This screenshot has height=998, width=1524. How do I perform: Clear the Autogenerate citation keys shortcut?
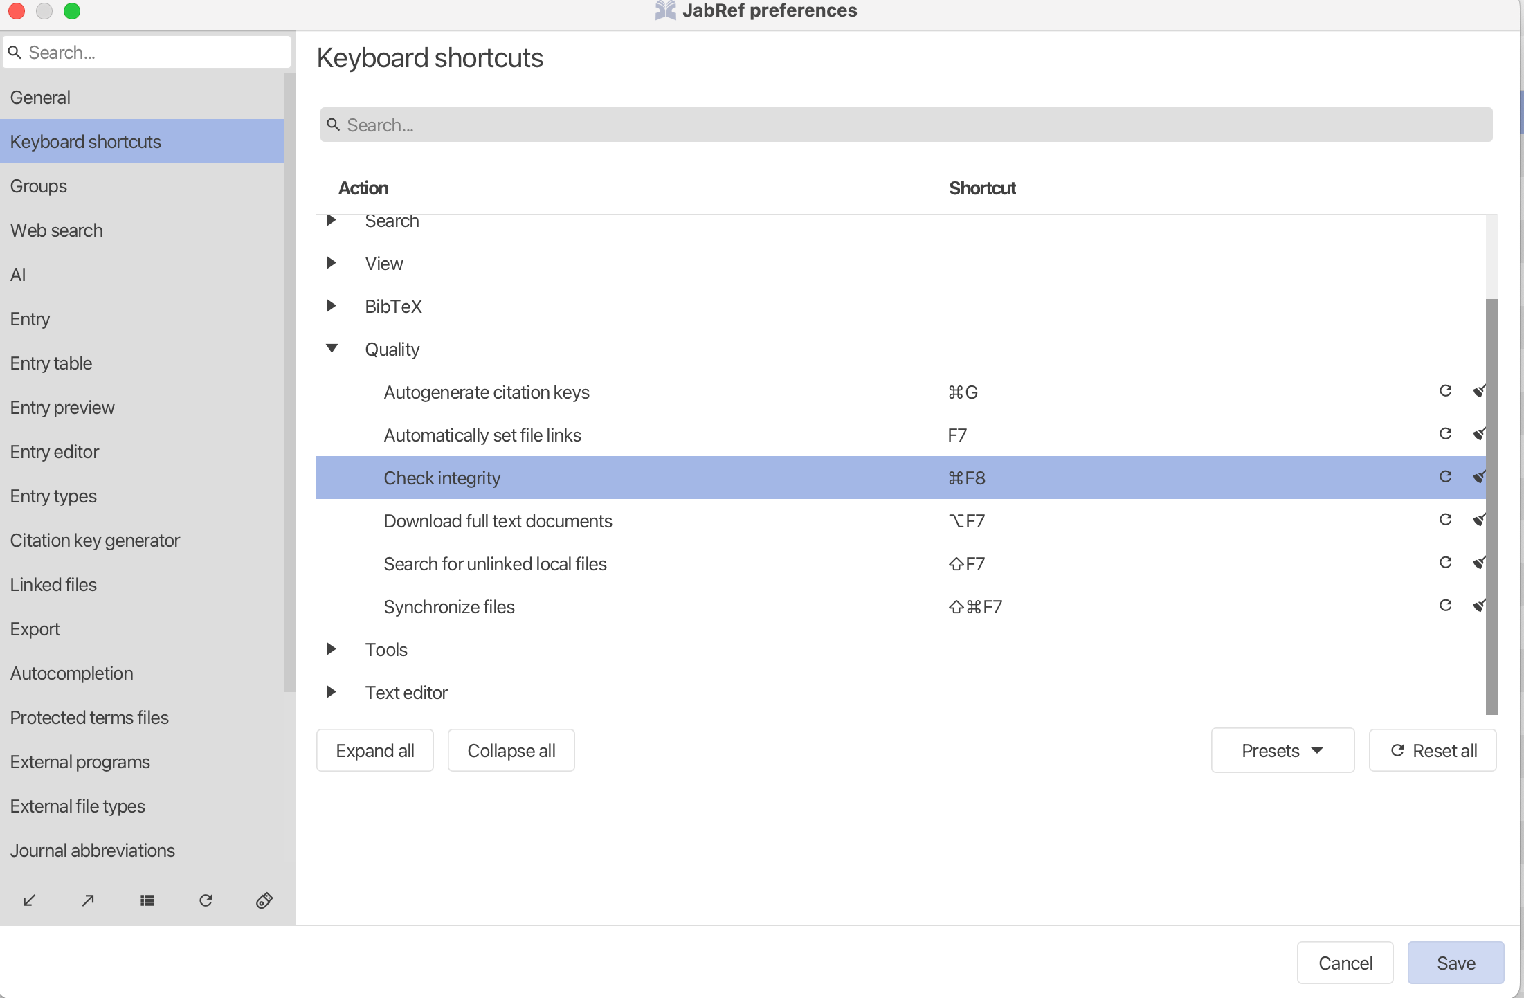click(1479, 391)
